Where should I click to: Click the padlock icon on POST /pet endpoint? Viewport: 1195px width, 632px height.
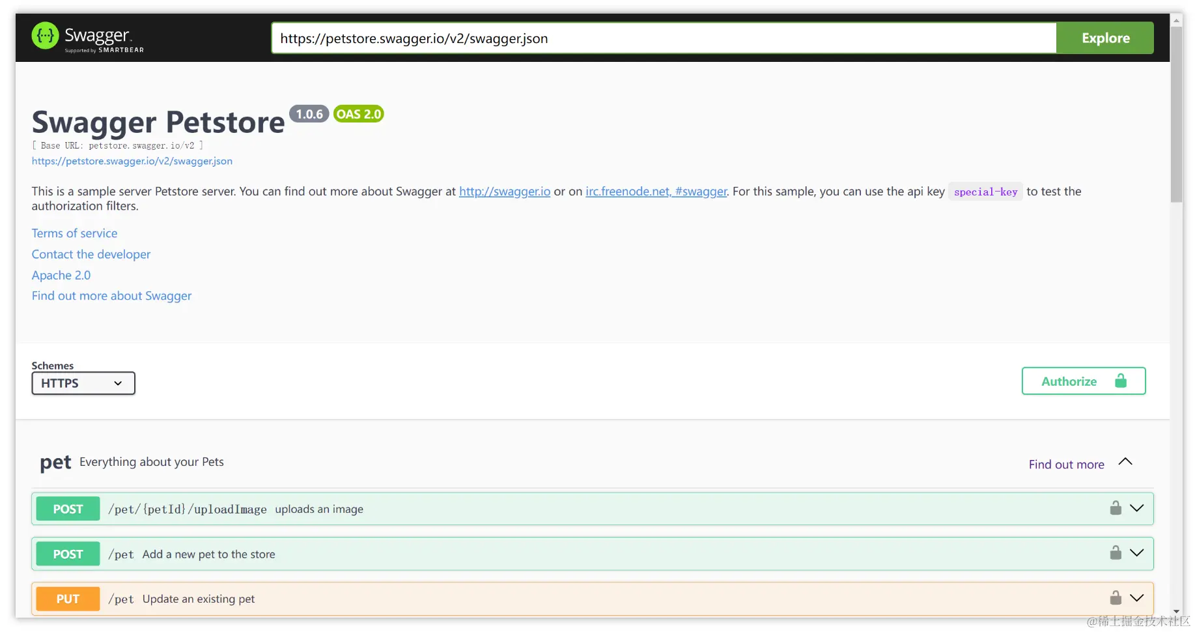coord(1116,553)
